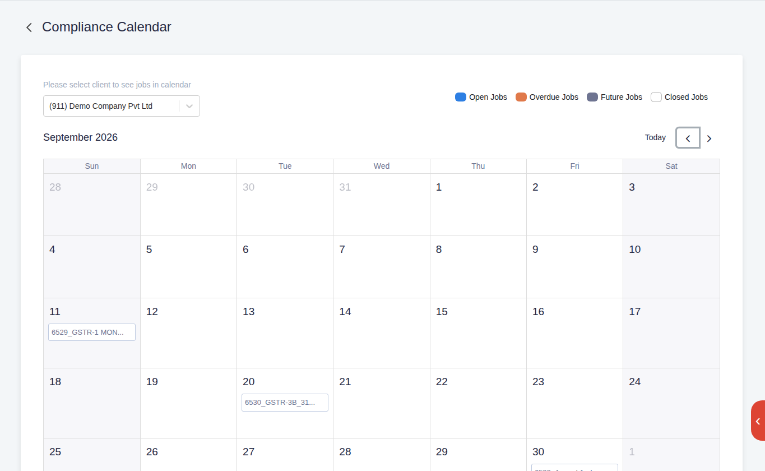This screenshot has height=471, width=765.
Task: Jump to Today in the calendar
Action: (655, 137)
